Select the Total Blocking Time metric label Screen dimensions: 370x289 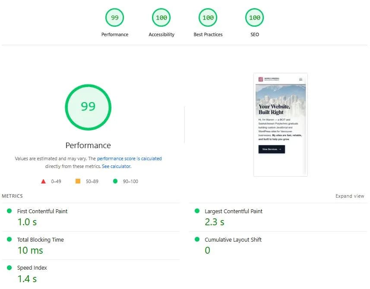coord(40,239)
